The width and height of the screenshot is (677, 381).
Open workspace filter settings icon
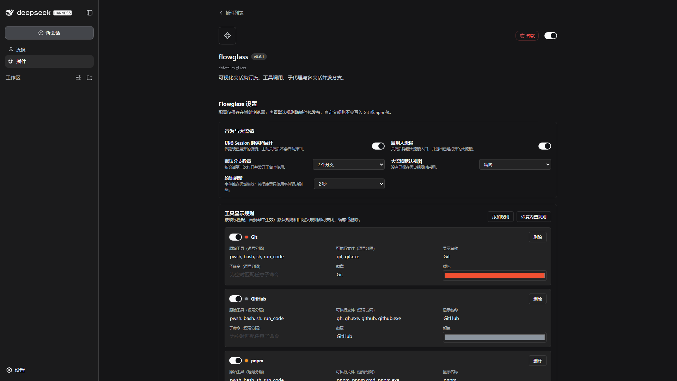78,78
